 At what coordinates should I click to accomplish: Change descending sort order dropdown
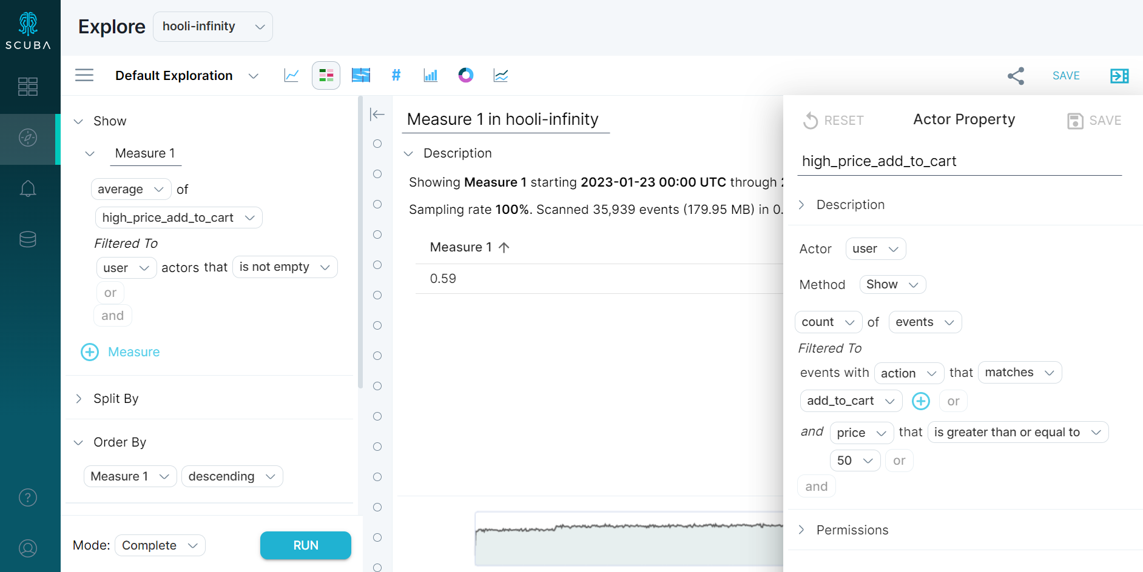(x=232, y=476)
